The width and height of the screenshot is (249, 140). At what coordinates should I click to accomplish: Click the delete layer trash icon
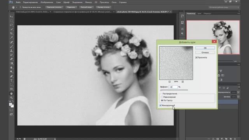click(x=235, y=139)
